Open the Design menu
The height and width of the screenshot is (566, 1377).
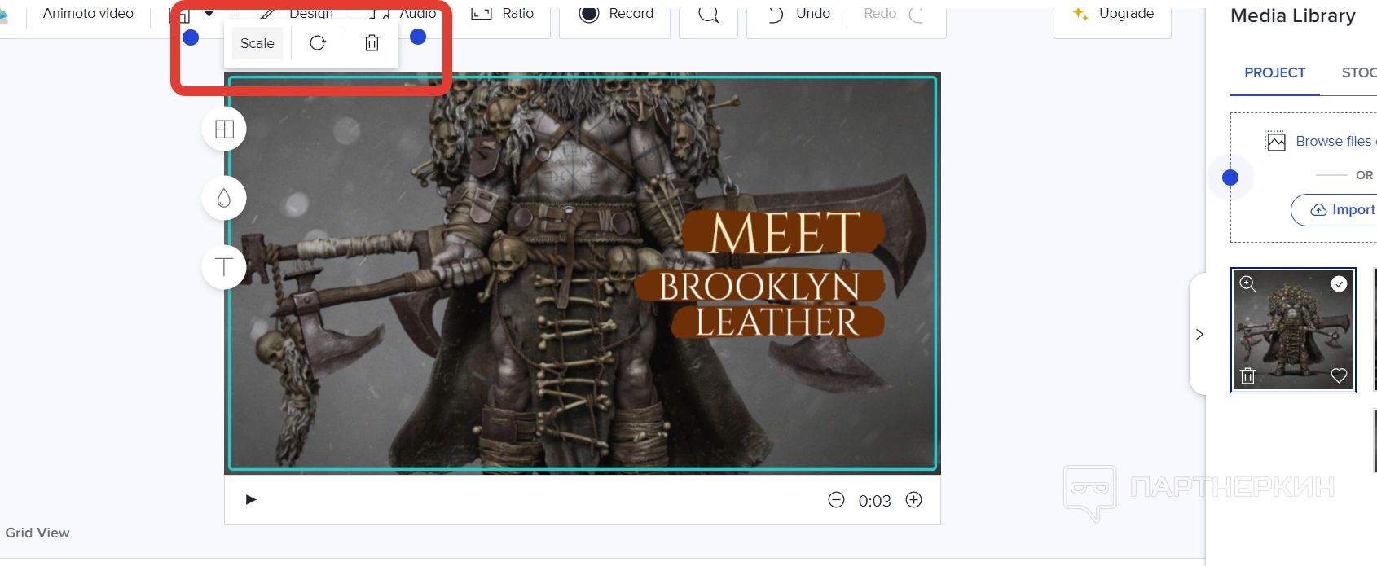pyautogui.click(x=297, y=14)
